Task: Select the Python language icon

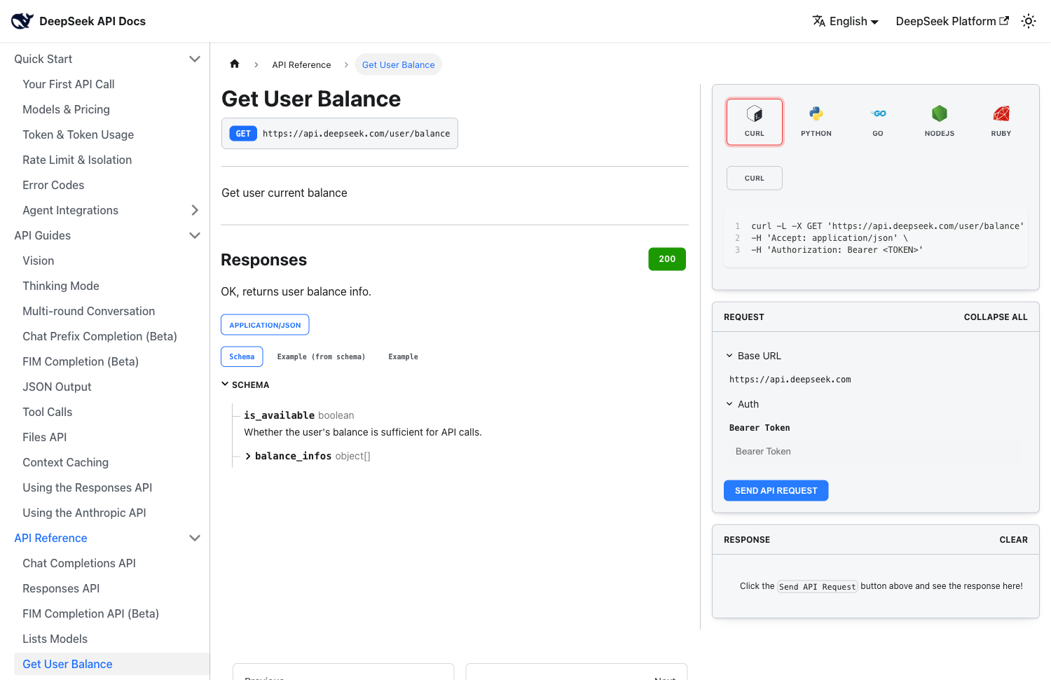Action: tap(816, 122)
